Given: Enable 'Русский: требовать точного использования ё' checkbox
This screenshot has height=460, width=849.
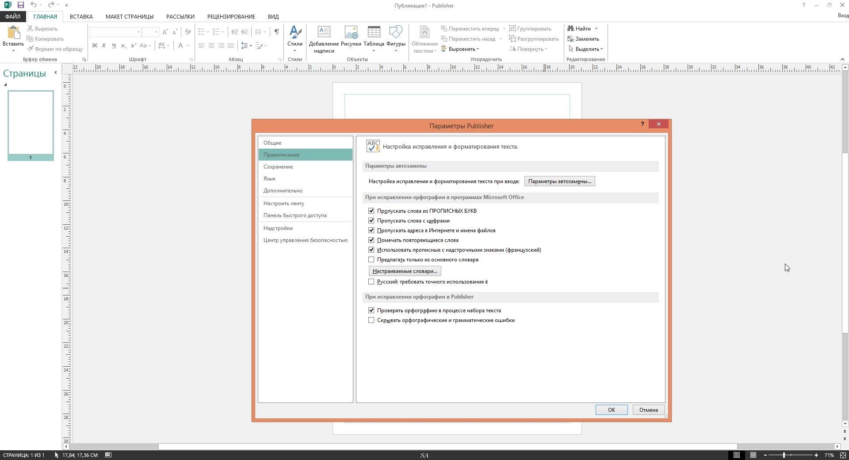Looking at the screenshot, I should pyautogui.click(x=371, y=282).
